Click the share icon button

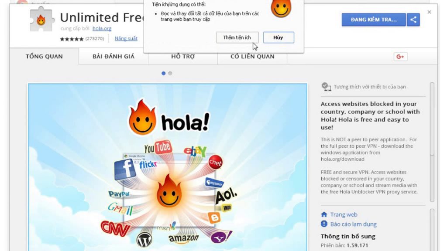(413, 20)
